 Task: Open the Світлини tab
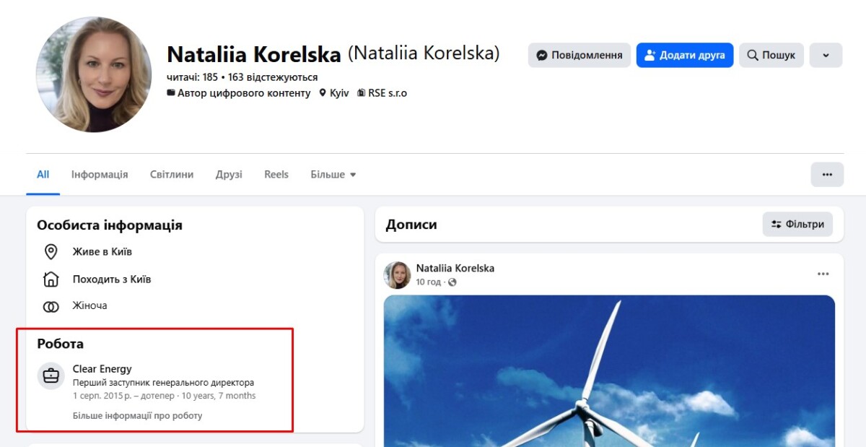[172, 175]
